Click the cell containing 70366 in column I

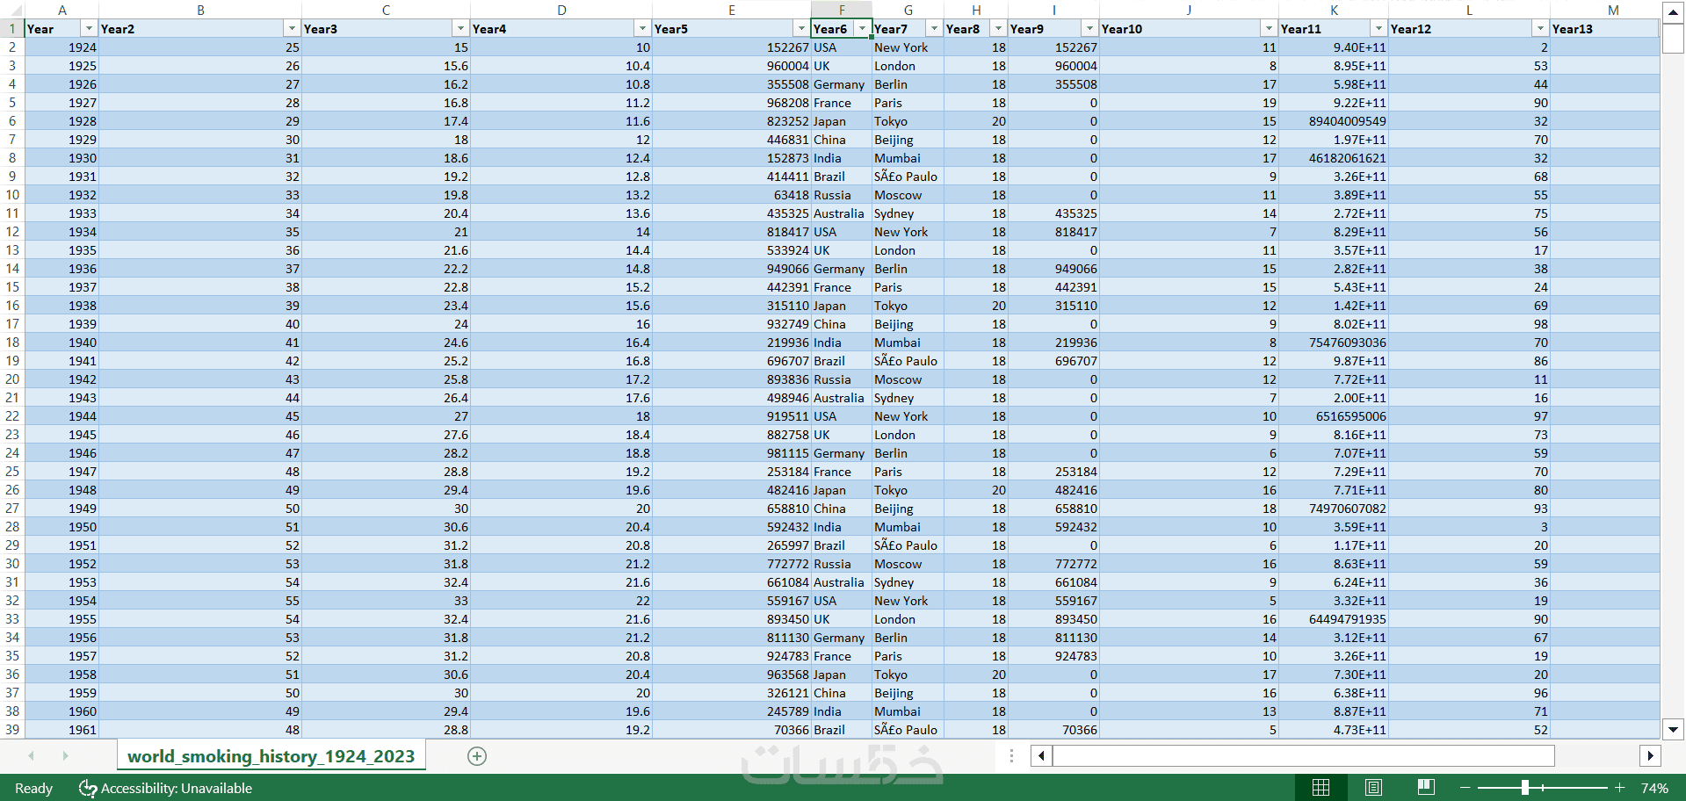point(1053,730)
